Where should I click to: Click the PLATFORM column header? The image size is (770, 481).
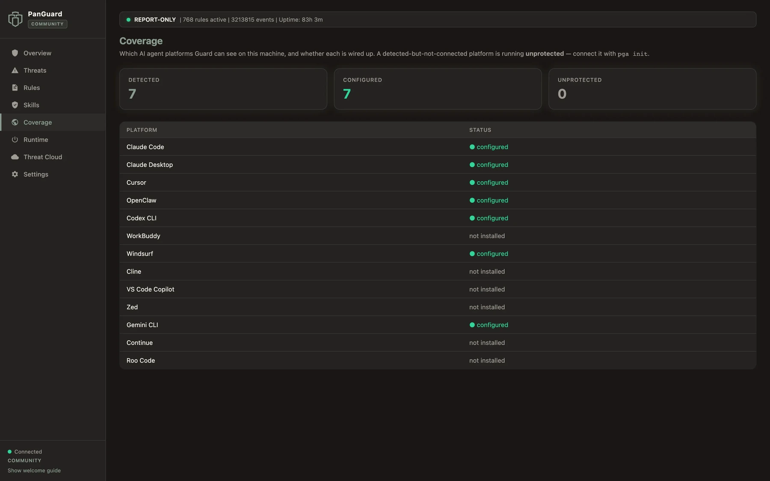142,130
